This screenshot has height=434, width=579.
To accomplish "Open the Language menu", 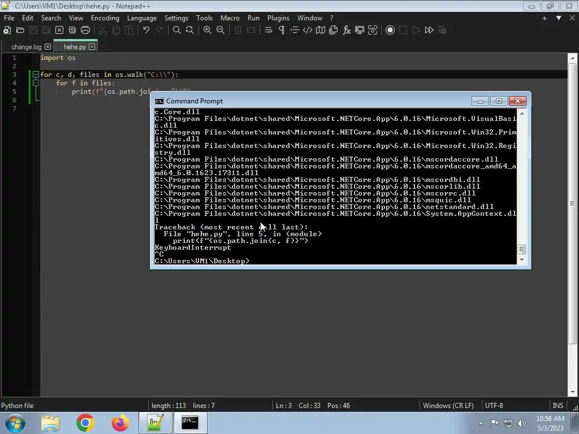I will [142, 18].
